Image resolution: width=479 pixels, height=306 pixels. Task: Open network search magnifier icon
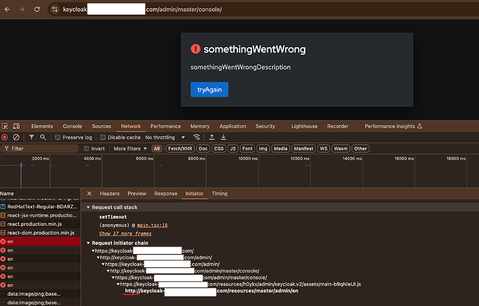click(43, 137)
